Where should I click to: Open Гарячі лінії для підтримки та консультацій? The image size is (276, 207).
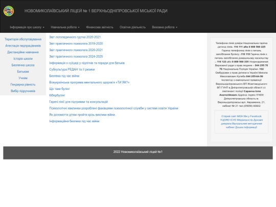click(79, 102)
